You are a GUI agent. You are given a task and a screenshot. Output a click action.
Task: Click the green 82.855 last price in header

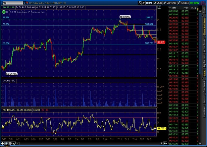194,3
